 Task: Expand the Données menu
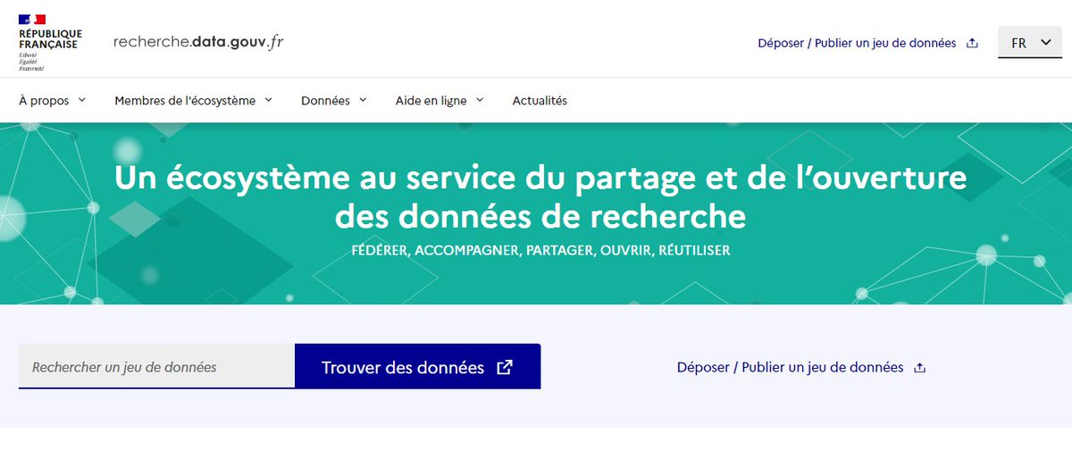pyautogui.click(x=334, y=101)
